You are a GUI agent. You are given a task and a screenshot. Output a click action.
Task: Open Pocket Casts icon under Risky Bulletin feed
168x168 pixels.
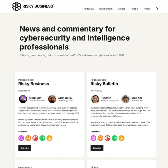pyautogui.click(x=108, y=138)
